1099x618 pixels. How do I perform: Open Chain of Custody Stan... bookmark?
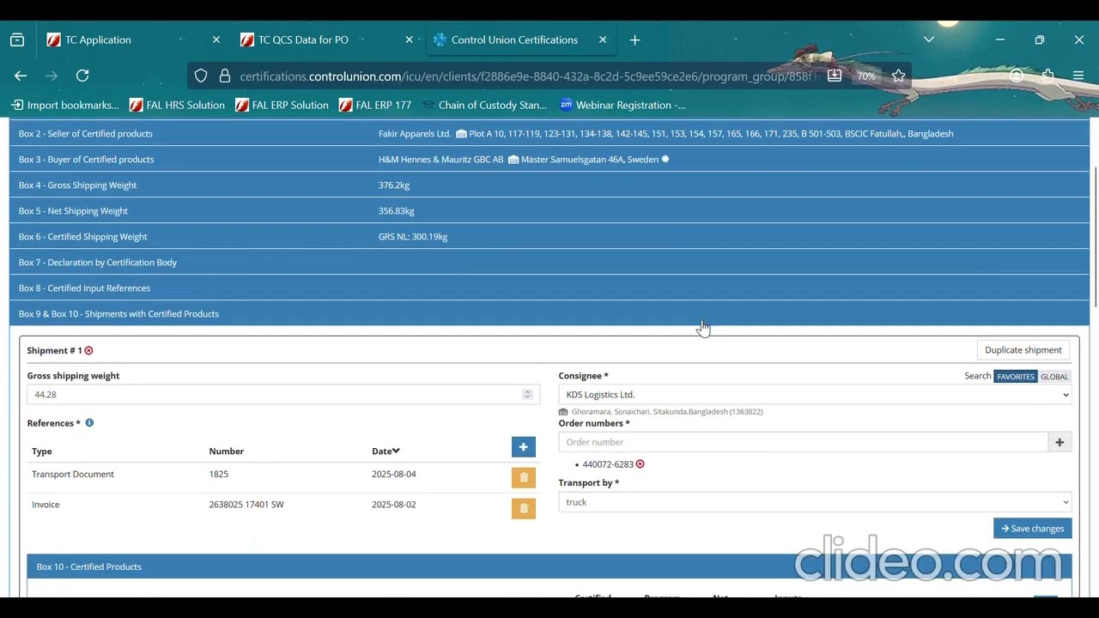point(484,105)
